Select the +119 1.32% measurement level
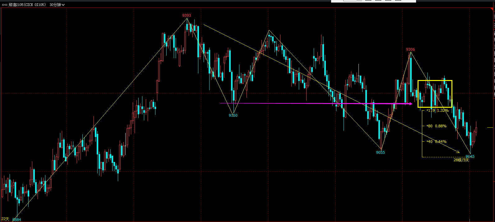This screenshot has height=222, width=495. (x=437, y=111)
